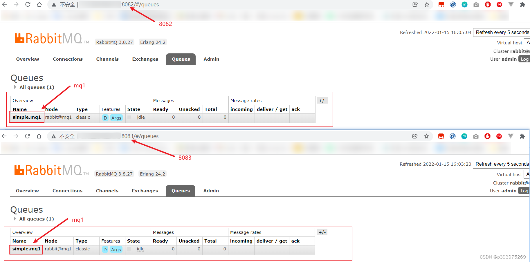Click the address bar URL ending 8082/#/queues
This screenshot has width=530, height=262.
click(140, 5)
